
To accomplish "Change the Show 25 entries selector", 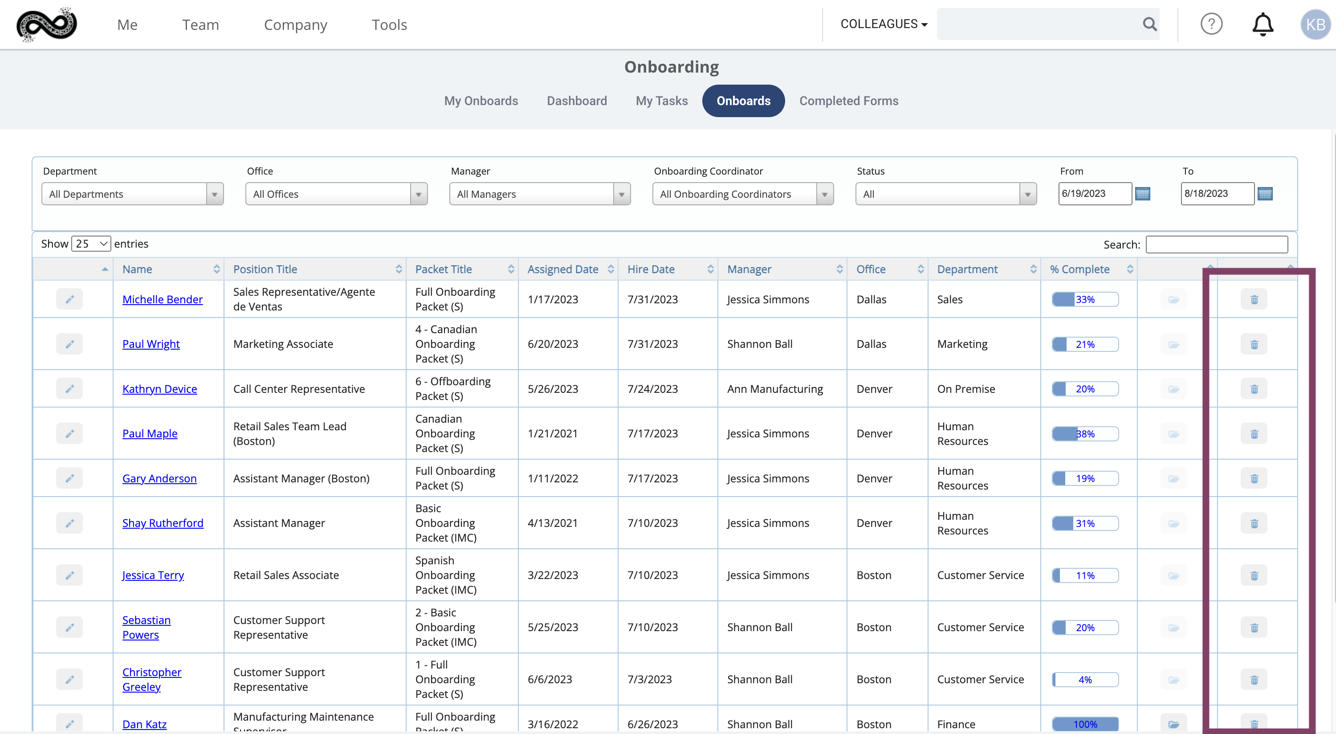I will (91, 243).
